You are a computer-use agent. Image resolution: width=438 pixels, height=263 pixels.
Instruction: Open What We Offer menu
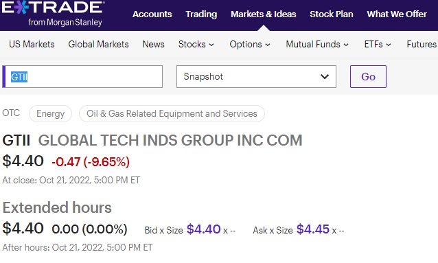(x=397, y=14)
